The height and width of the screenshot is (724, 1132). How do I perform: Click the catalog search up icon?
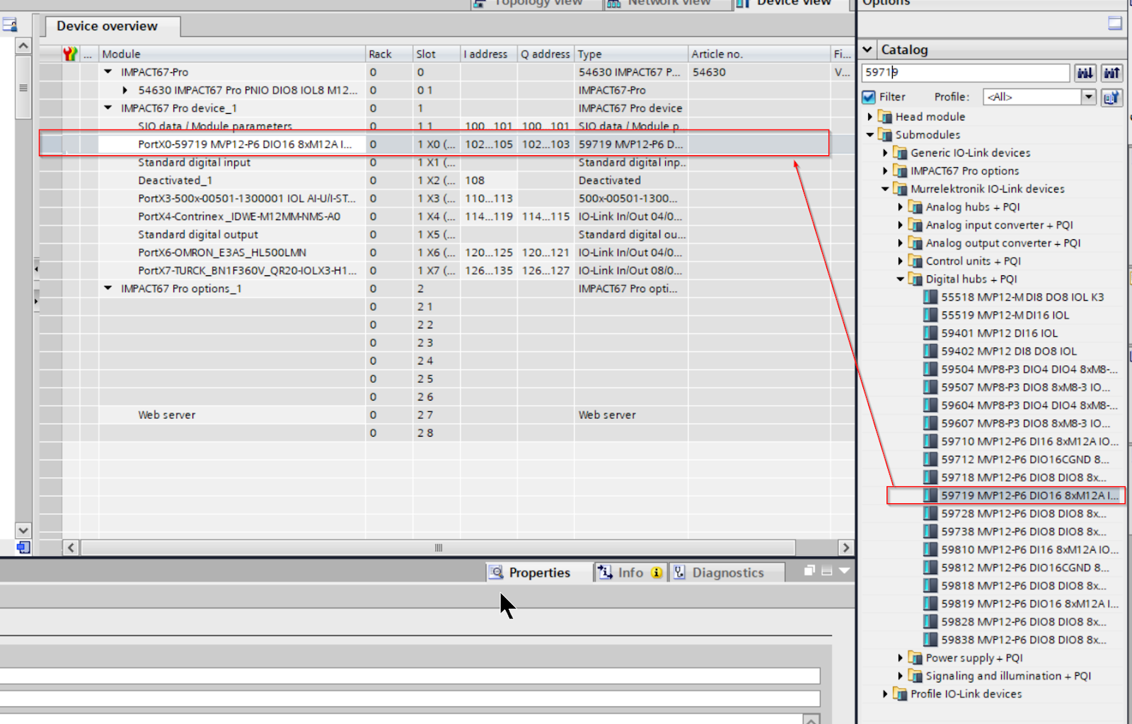coord(1111,72)
